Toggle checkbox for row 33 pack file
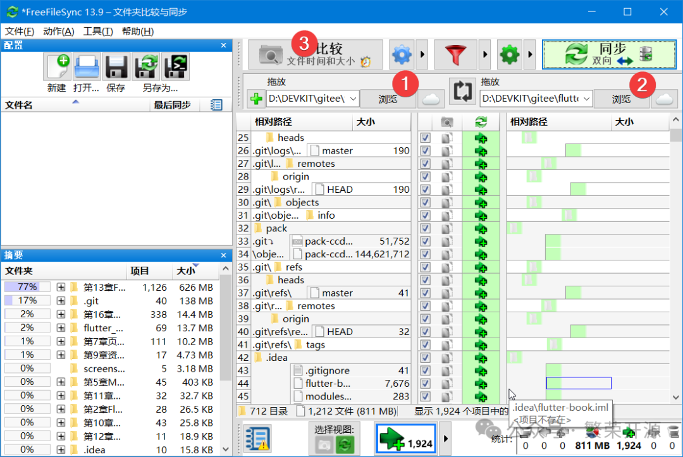Image resolution: width=683 pixels, height=457 pixels. click(x=426, y=241)
